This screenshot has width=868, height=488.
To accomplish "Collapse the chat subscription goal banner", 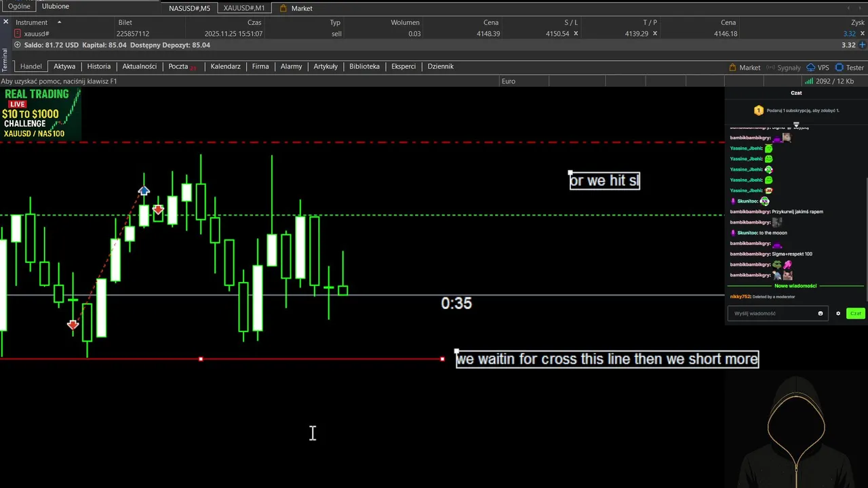I will click(x=796, y=124).
